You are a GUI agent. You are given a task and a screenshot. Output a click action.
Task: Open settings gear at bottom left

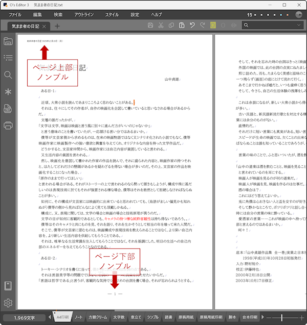[x=8, y=303]
